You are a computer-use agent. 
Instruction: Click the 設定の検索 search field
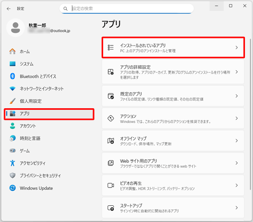[126, 9]
